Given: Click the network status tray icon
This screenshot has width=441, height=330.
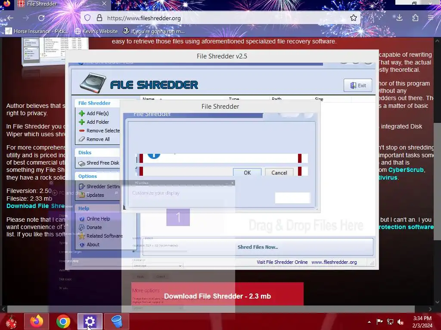Looking at the screenshot, I should pyautogui.click(x=390, y=321).
